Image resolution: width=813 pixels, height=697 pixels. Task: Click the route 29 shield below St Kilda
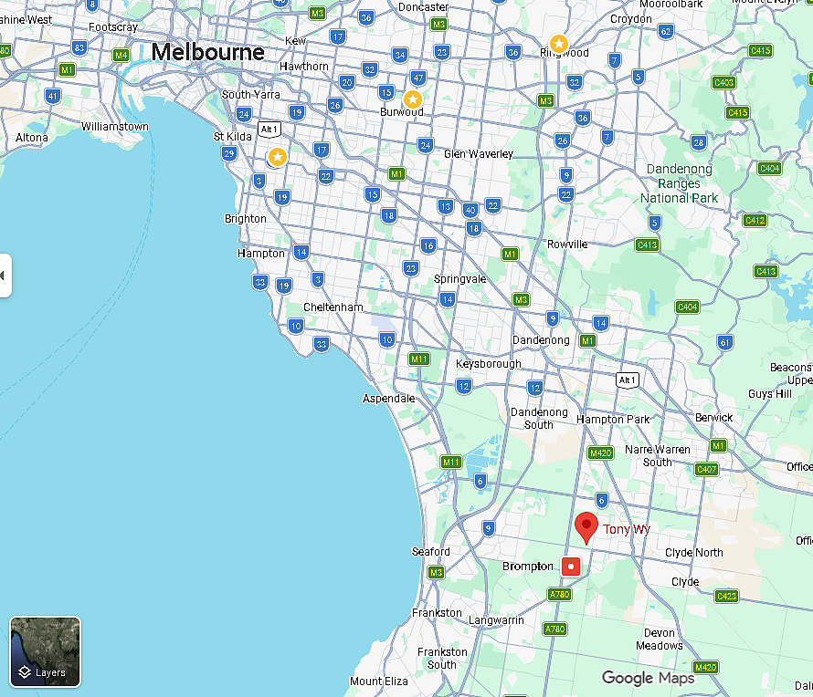point(229,153)
